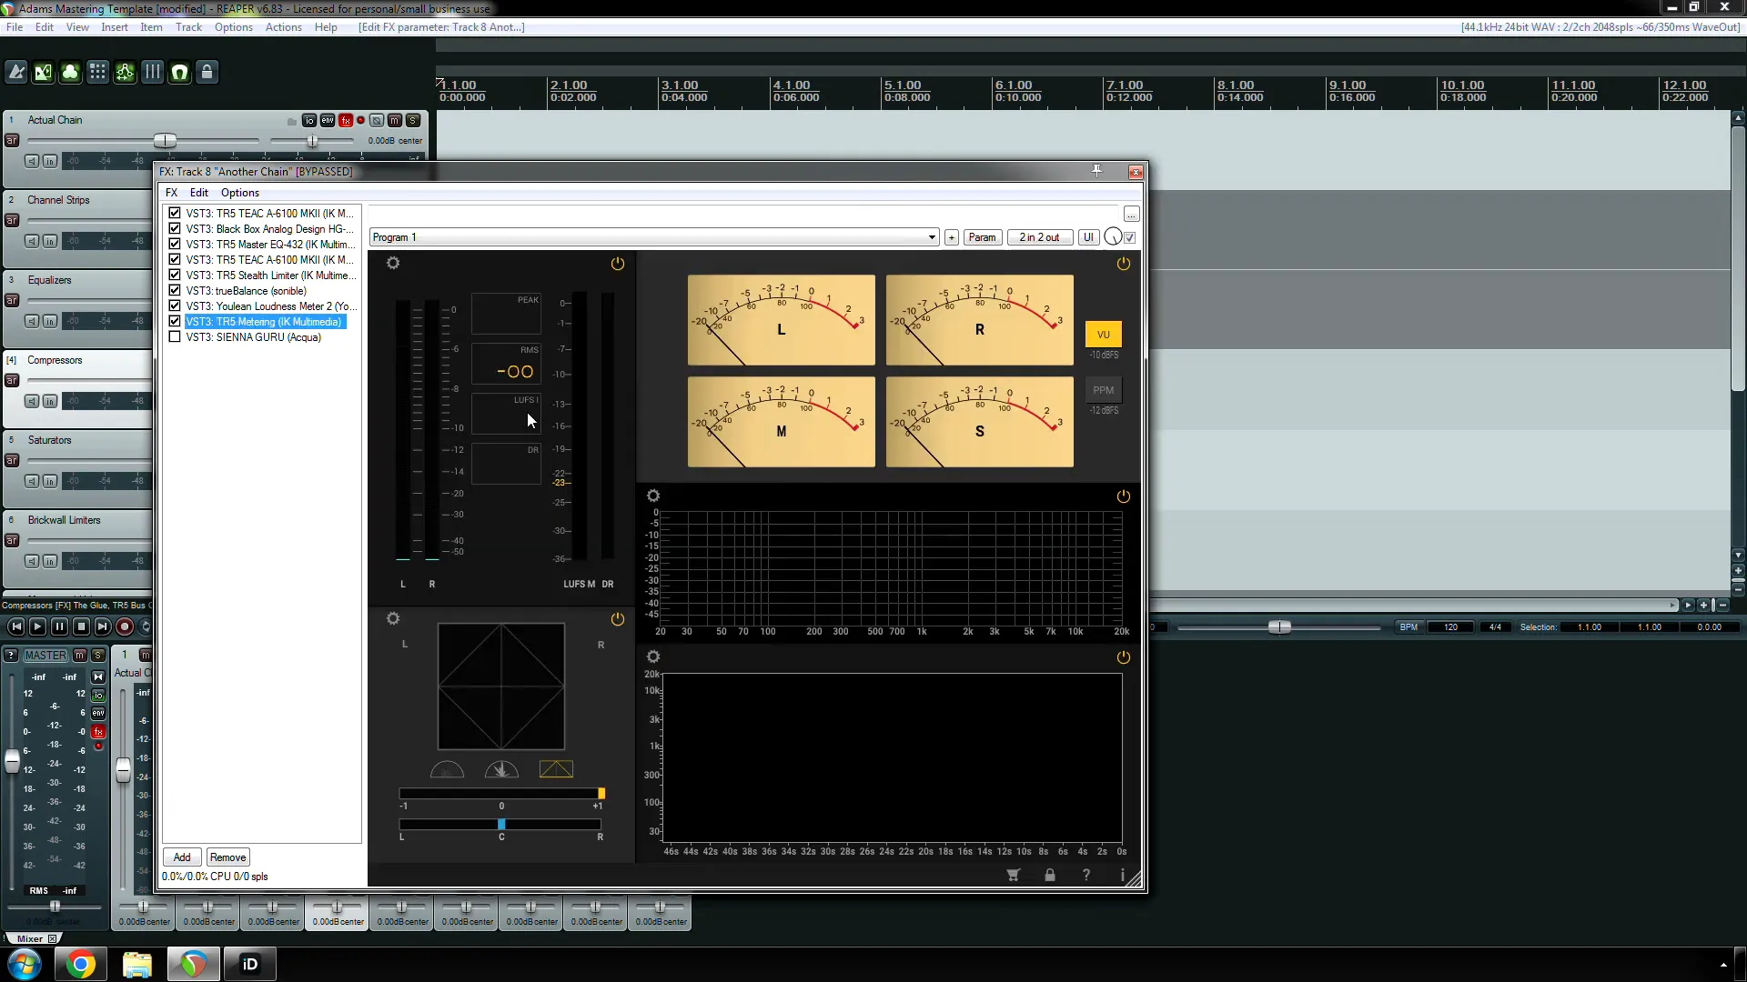
Task: Toggle the snap magnet icon
Action: pyautogui.click(x=180, y=72)
